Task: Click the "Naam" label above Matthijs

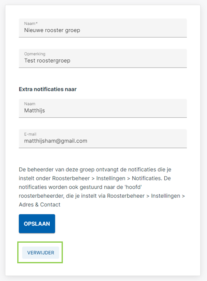Action: pos(30,104)
